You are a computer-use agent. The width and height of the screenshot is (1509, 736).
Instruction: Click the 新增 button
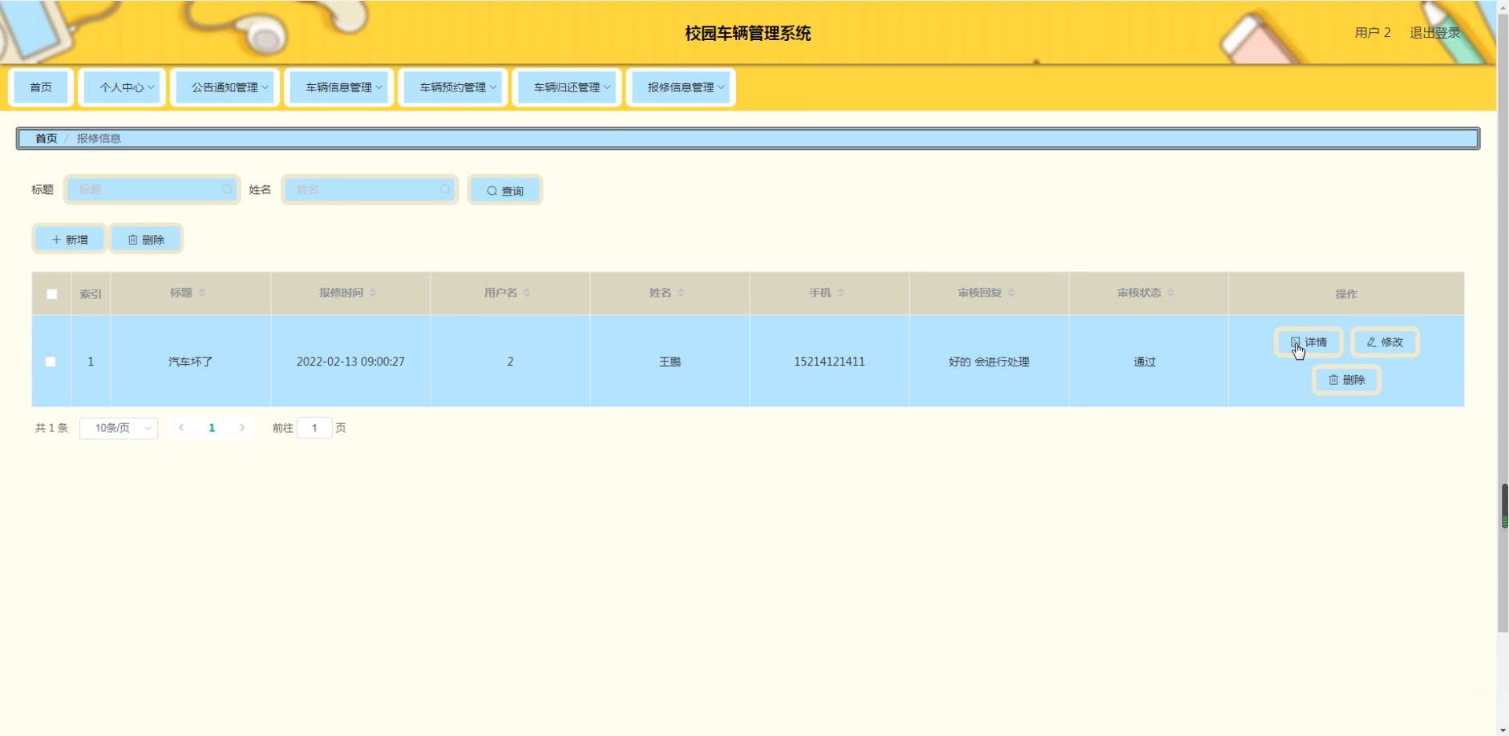pyautogui.click(x=70, y=239)
